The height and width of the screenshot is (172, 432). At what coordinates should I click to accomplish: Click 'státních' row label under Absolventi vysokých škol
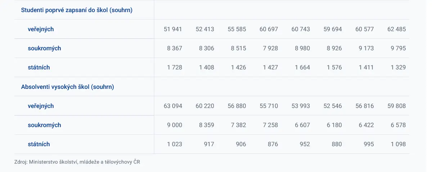(39, 144)
